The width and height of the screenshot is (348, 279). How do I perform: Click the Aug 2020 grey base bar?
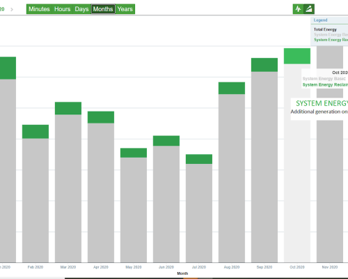tap(232, 179)
